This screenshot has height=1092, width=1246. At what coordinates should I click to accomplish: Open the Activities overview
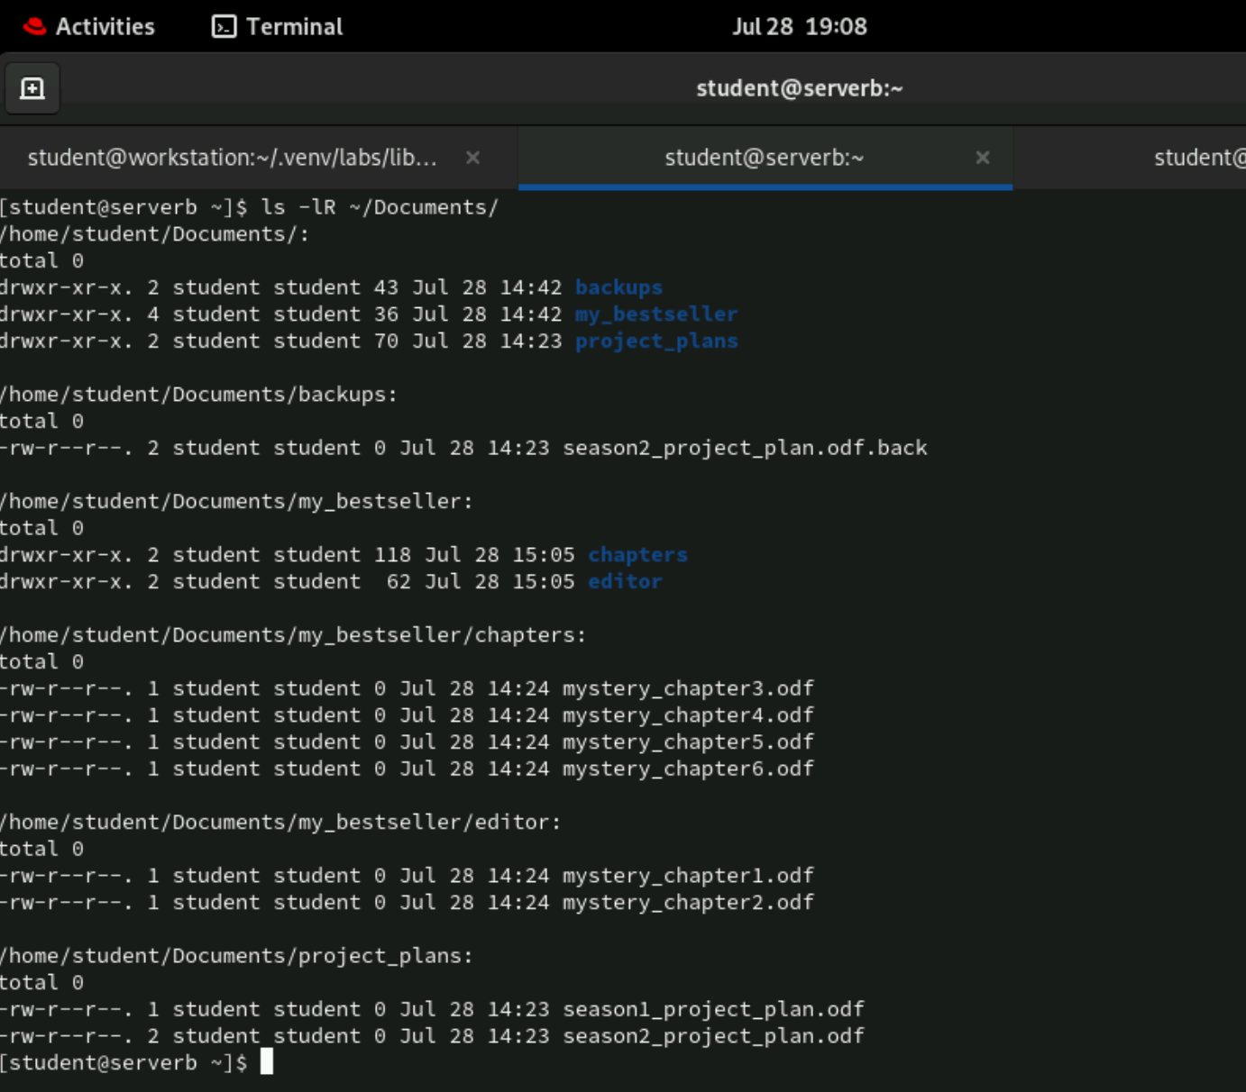[88, 26]
